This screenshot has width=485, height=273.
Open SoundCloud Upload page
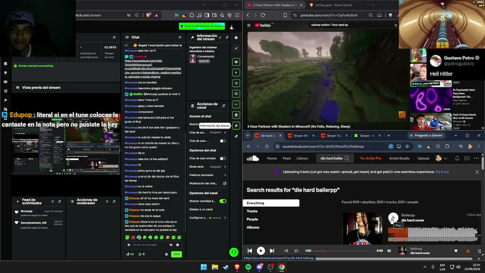click(x=423, y=158)
